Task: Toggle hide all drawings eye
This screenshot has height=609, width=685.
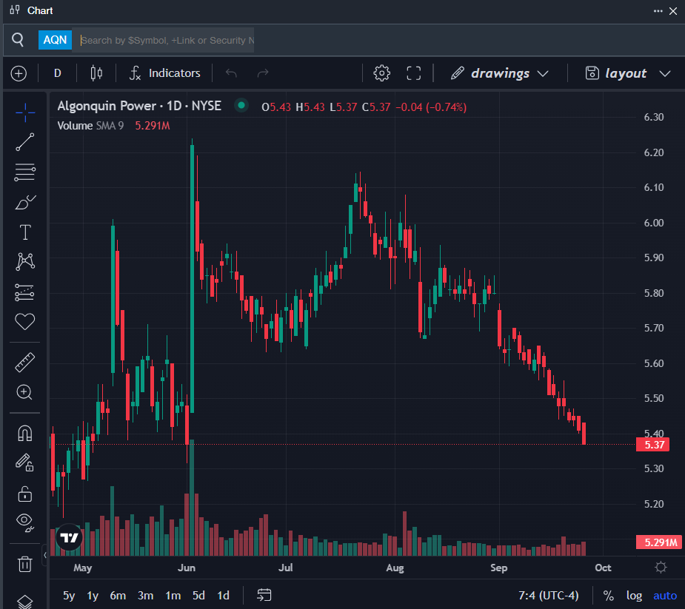Action: pyautogui.click(x=25, y=522)
